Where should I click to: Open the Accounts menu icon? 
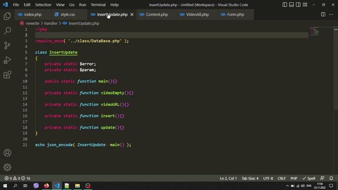(7, 153)
